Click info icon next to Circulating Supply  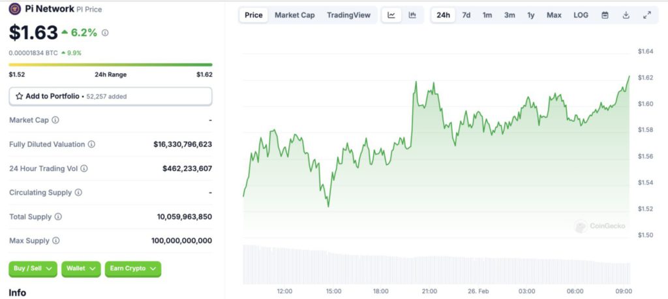(x=78, y=193)
